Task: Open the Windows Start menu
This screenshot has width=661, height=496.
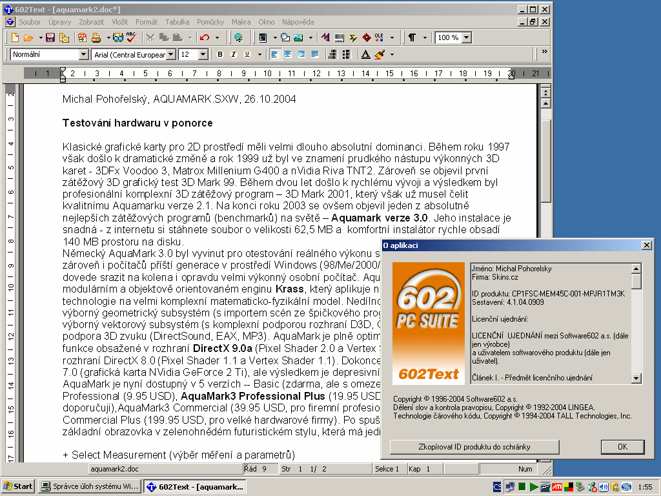Action: pyautogui.click(x=18, y=486)
